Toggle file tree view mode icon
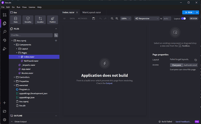The height and width of the screenshot is (124, 201). (56, 35)
